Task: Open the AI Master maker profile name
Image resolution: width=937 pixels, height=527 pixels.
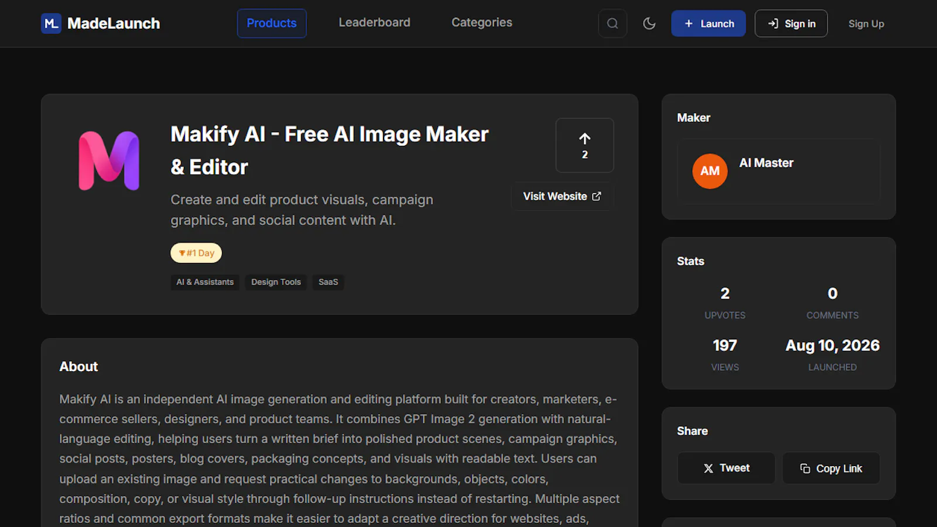Action: (766, 163)
